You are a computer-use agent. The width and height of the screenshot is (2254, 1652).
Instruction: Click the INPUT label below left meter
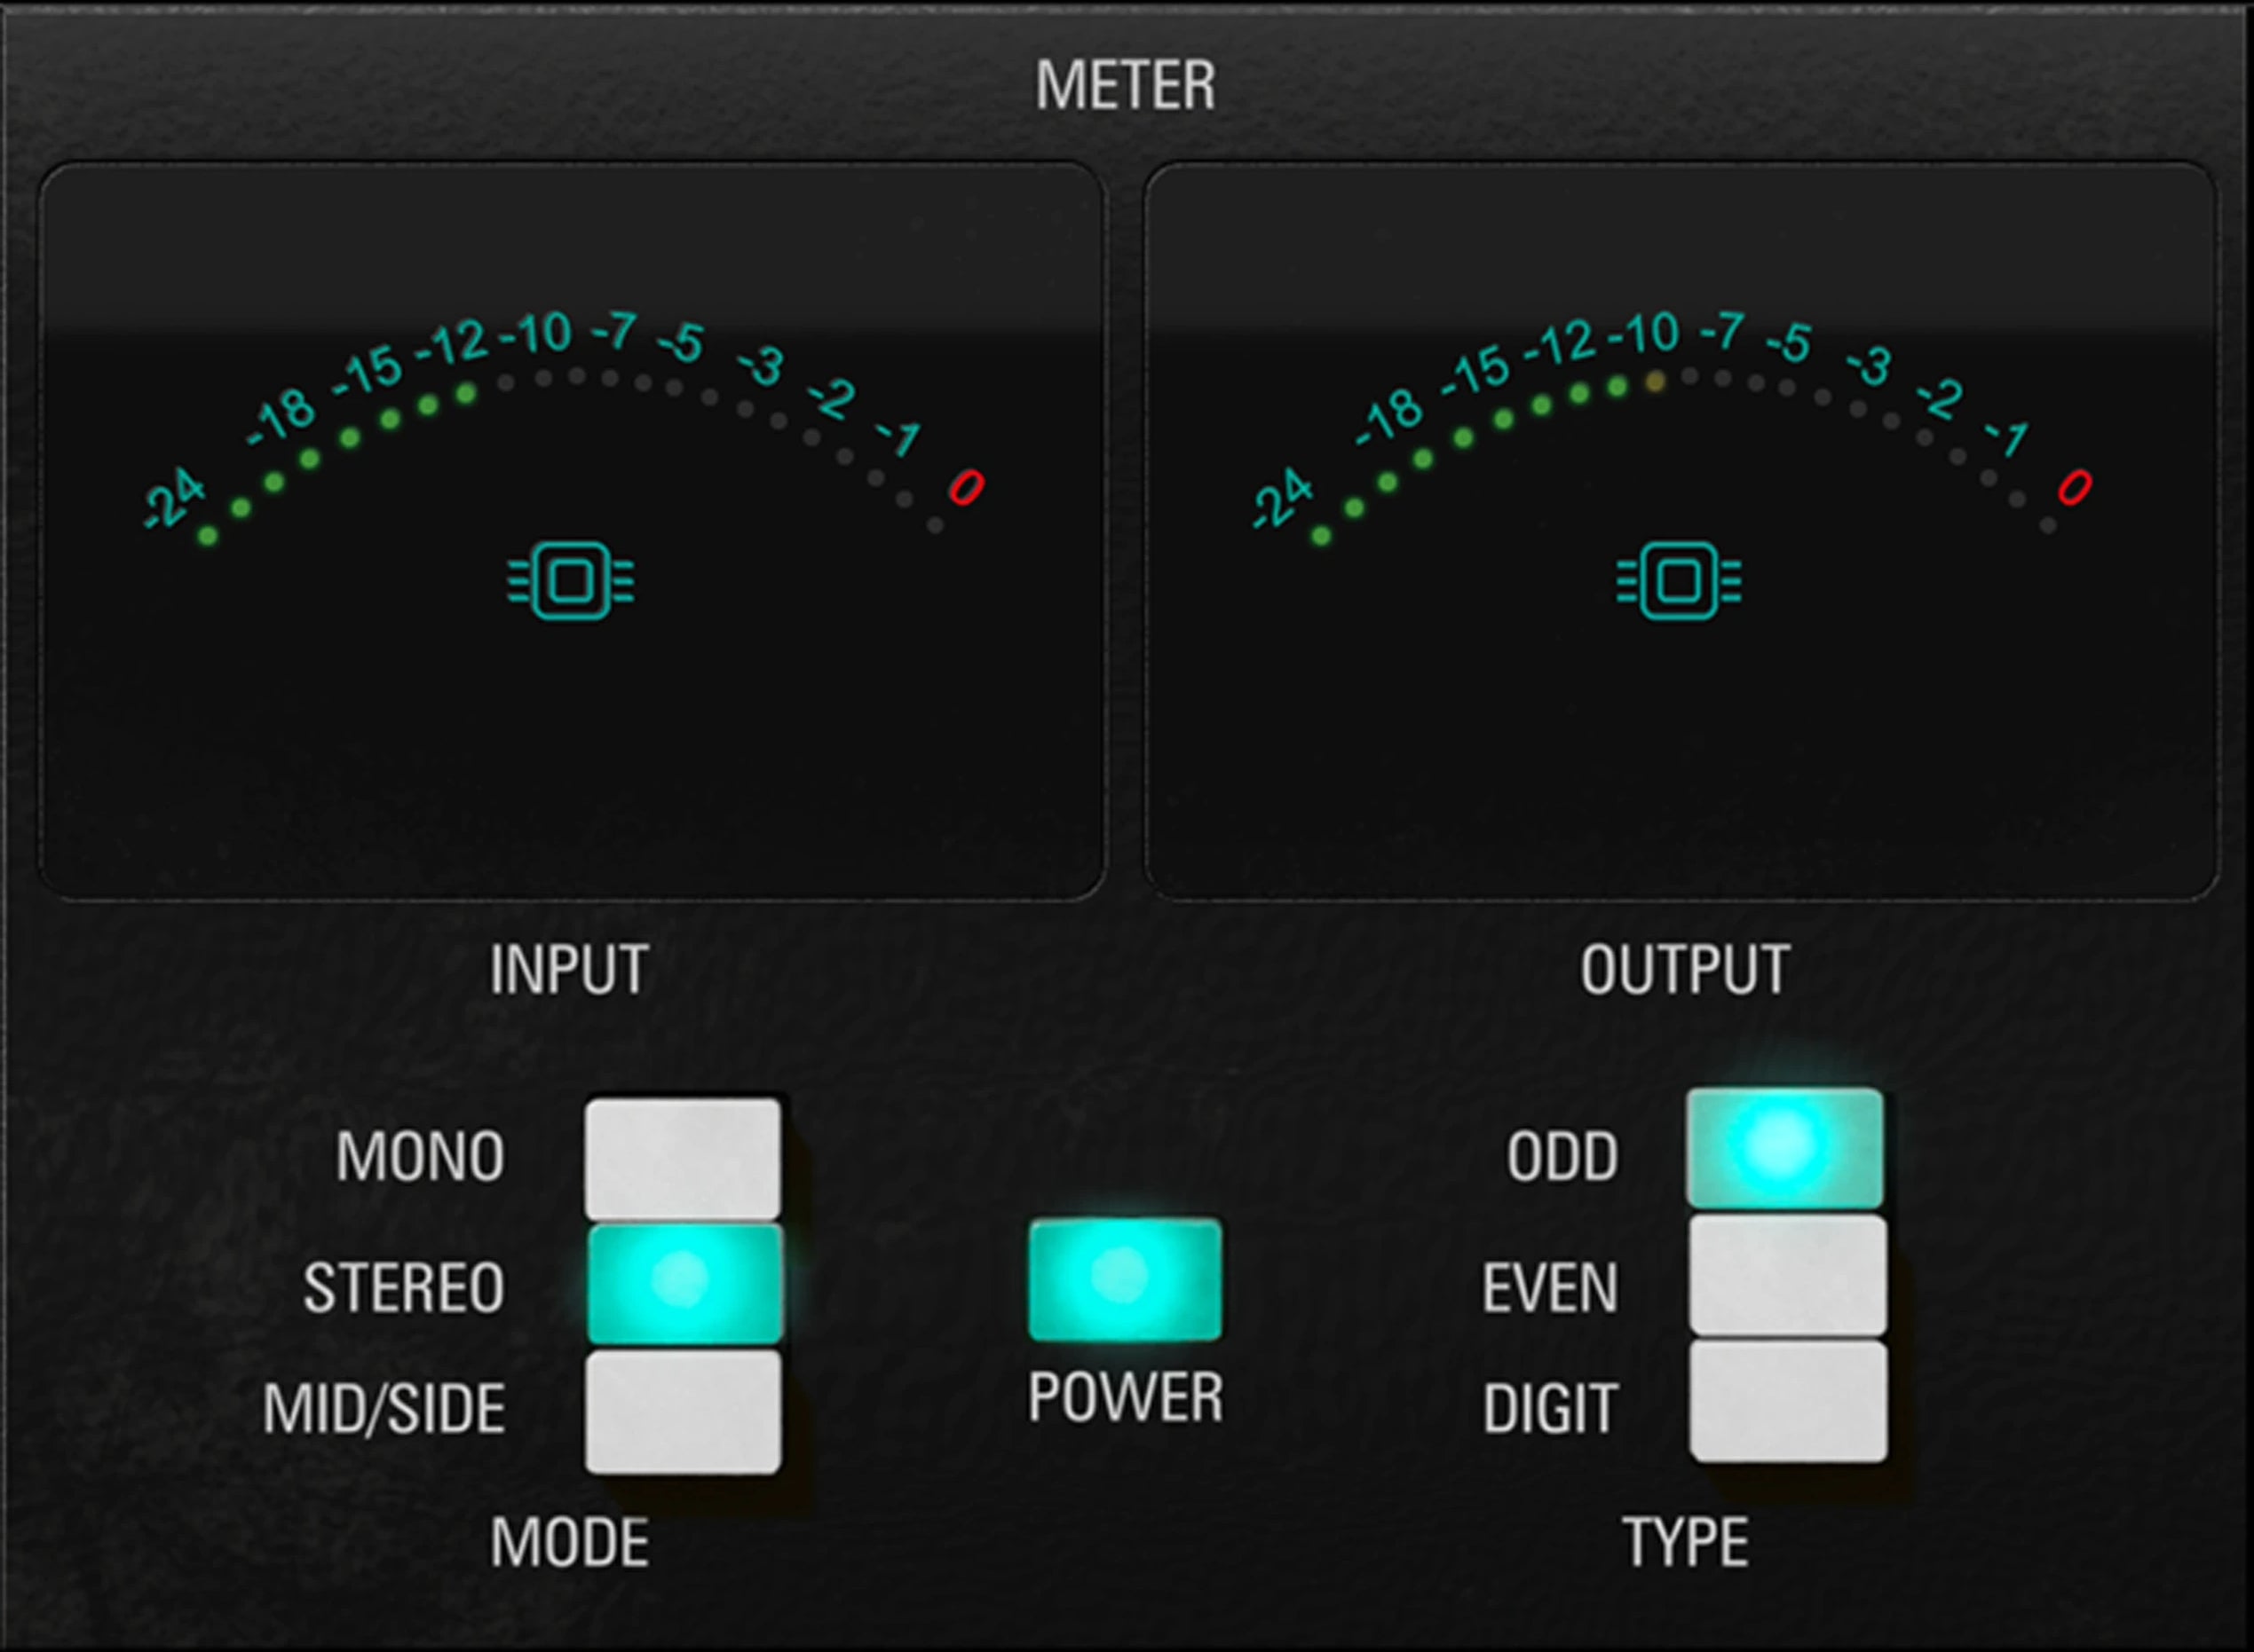click(569, 969)
